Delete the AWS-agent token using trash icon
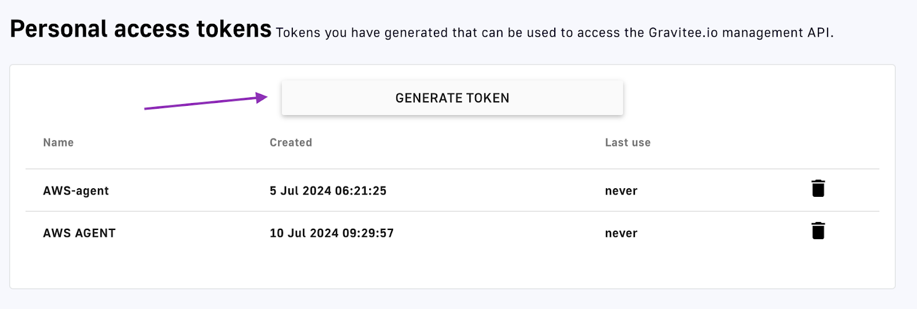 point(818,188)
